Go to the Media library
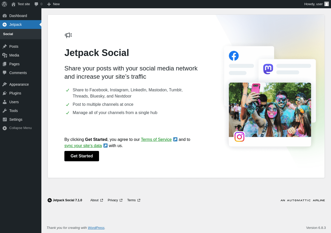331x233 pixels. coord(14,55)
